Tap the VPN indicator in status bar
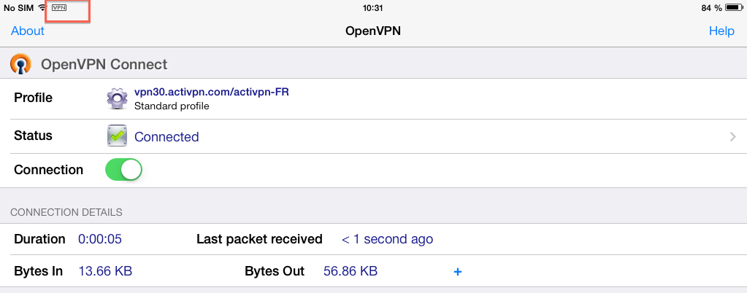This screenshot has height=293, width=747. point(59,8)
